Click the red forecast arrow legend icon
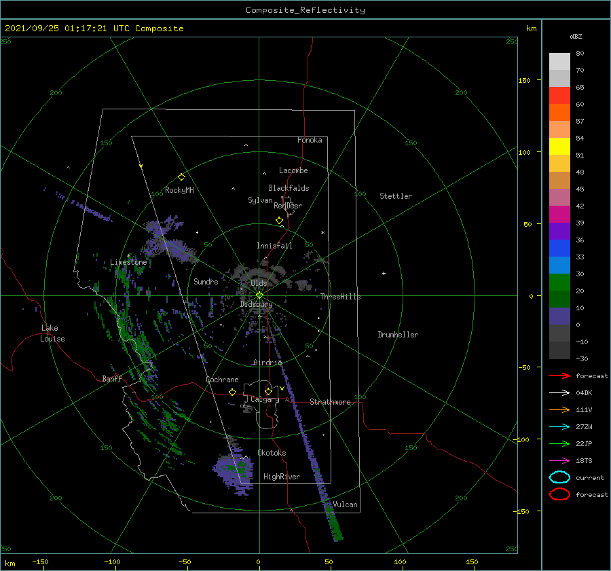The image size is (611, 571). 559,375
